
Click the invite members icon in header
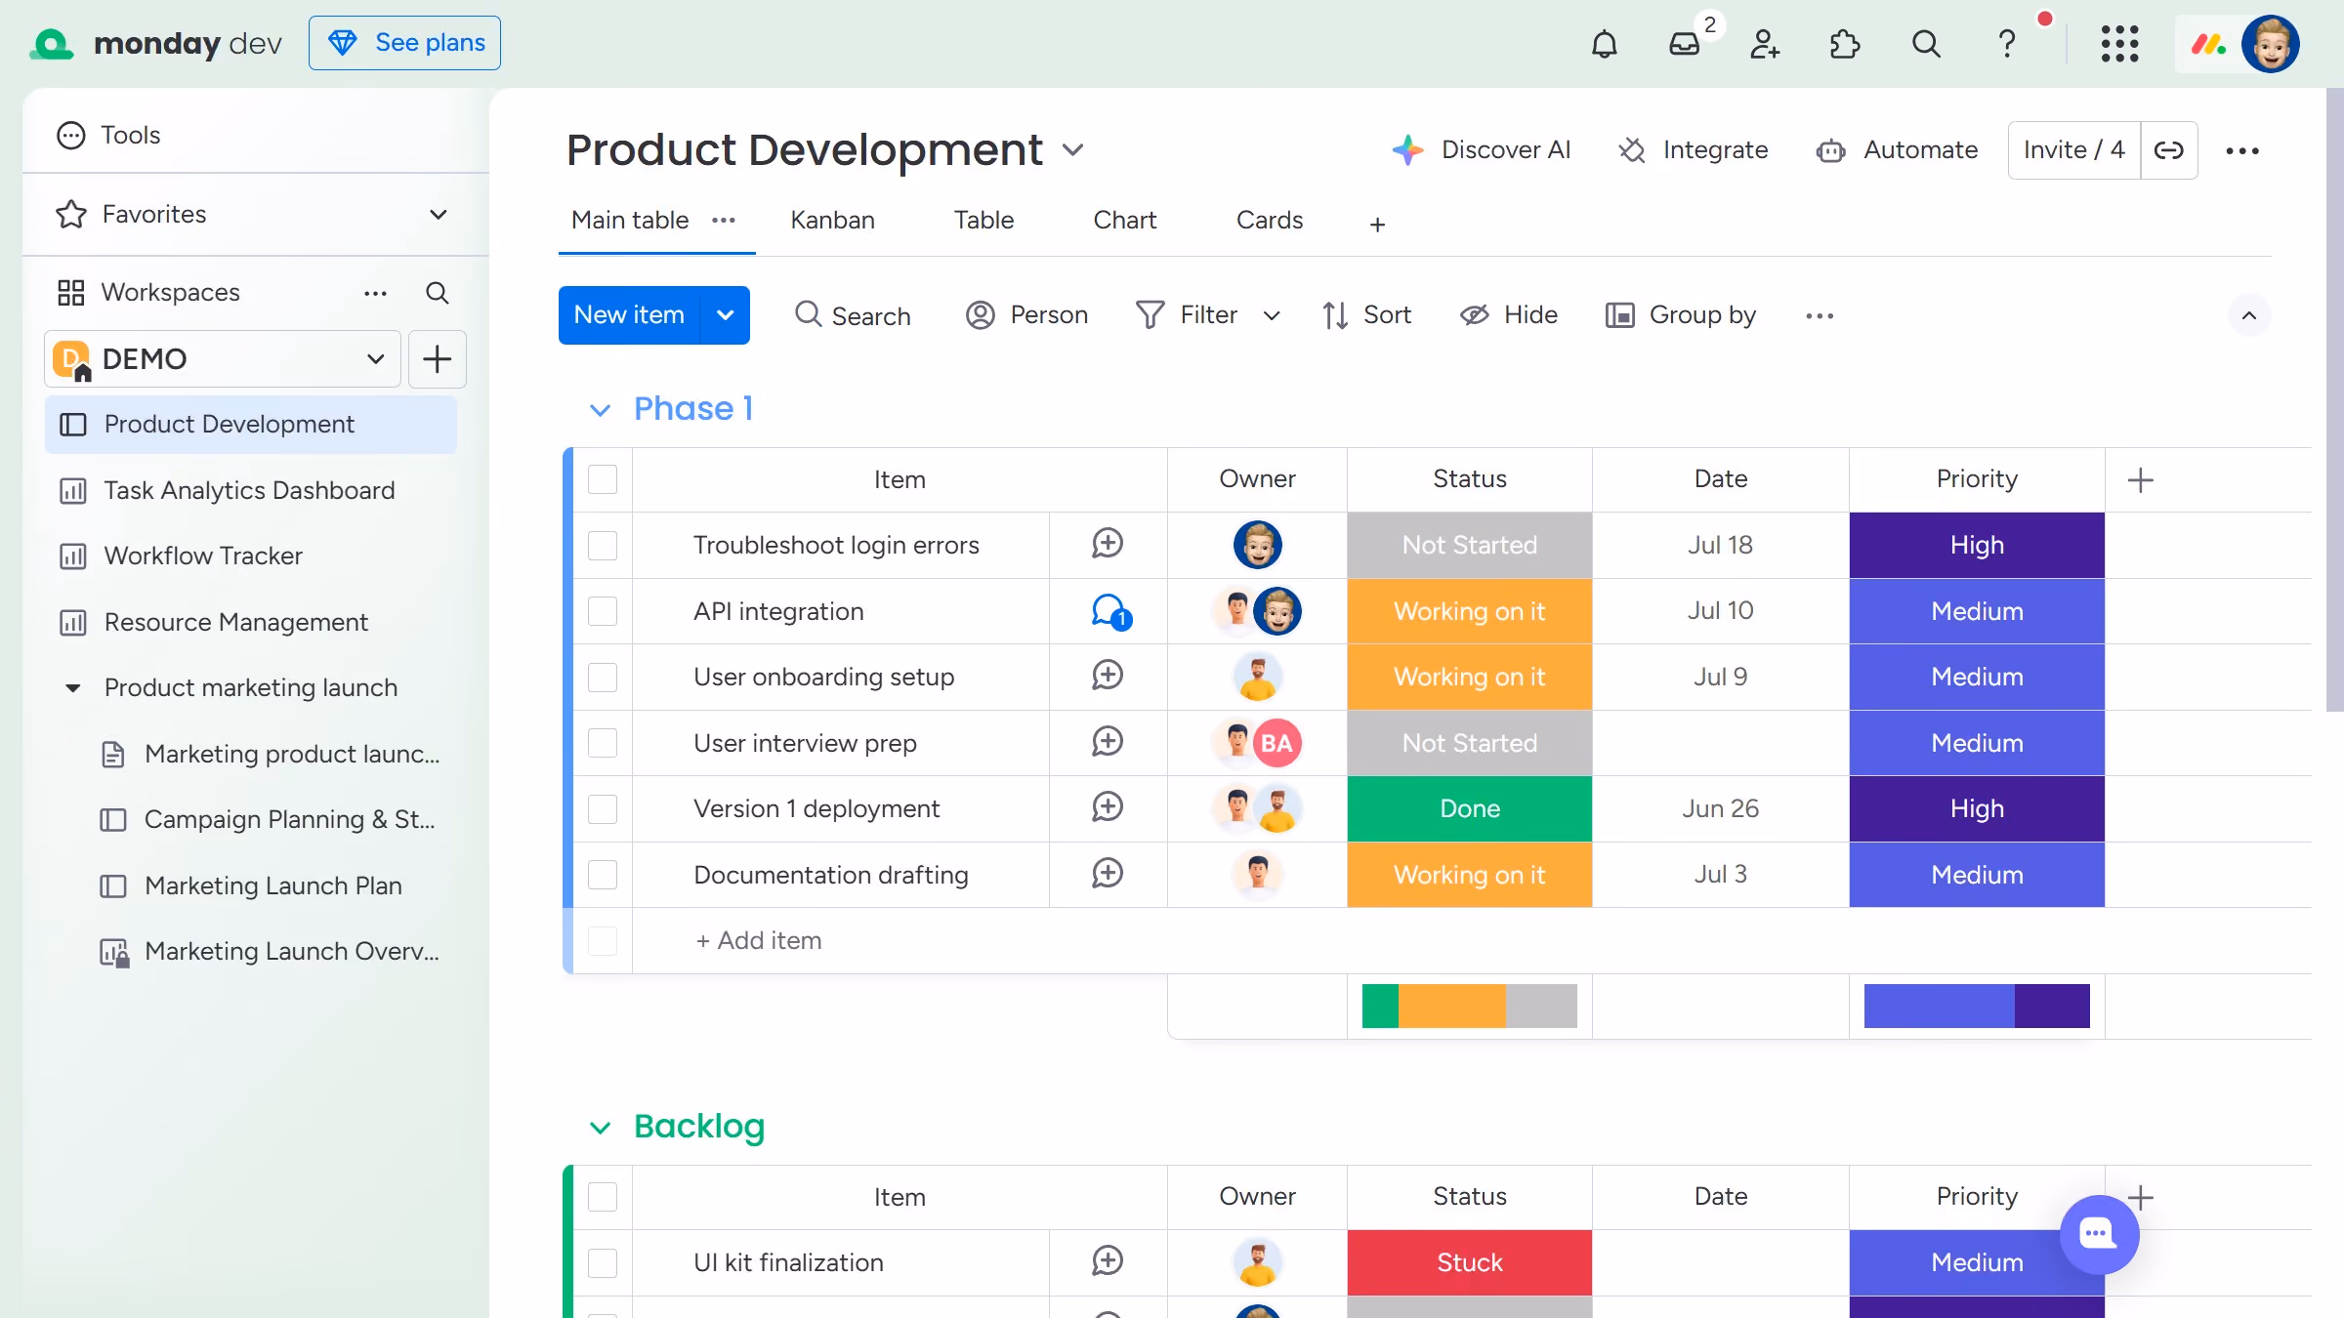[x=1765, y=44]
